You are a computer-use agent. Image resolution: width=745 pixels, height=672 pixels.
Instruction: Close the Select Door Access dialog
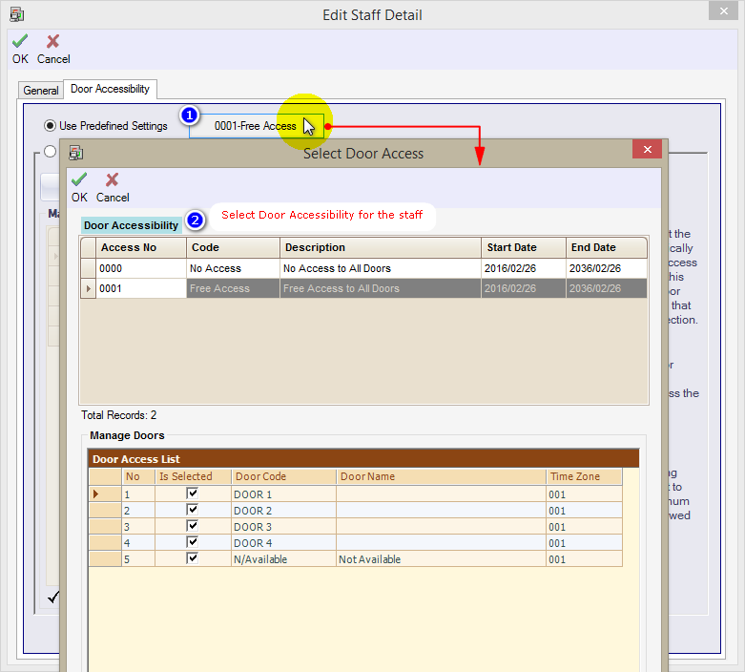[647, 150]
